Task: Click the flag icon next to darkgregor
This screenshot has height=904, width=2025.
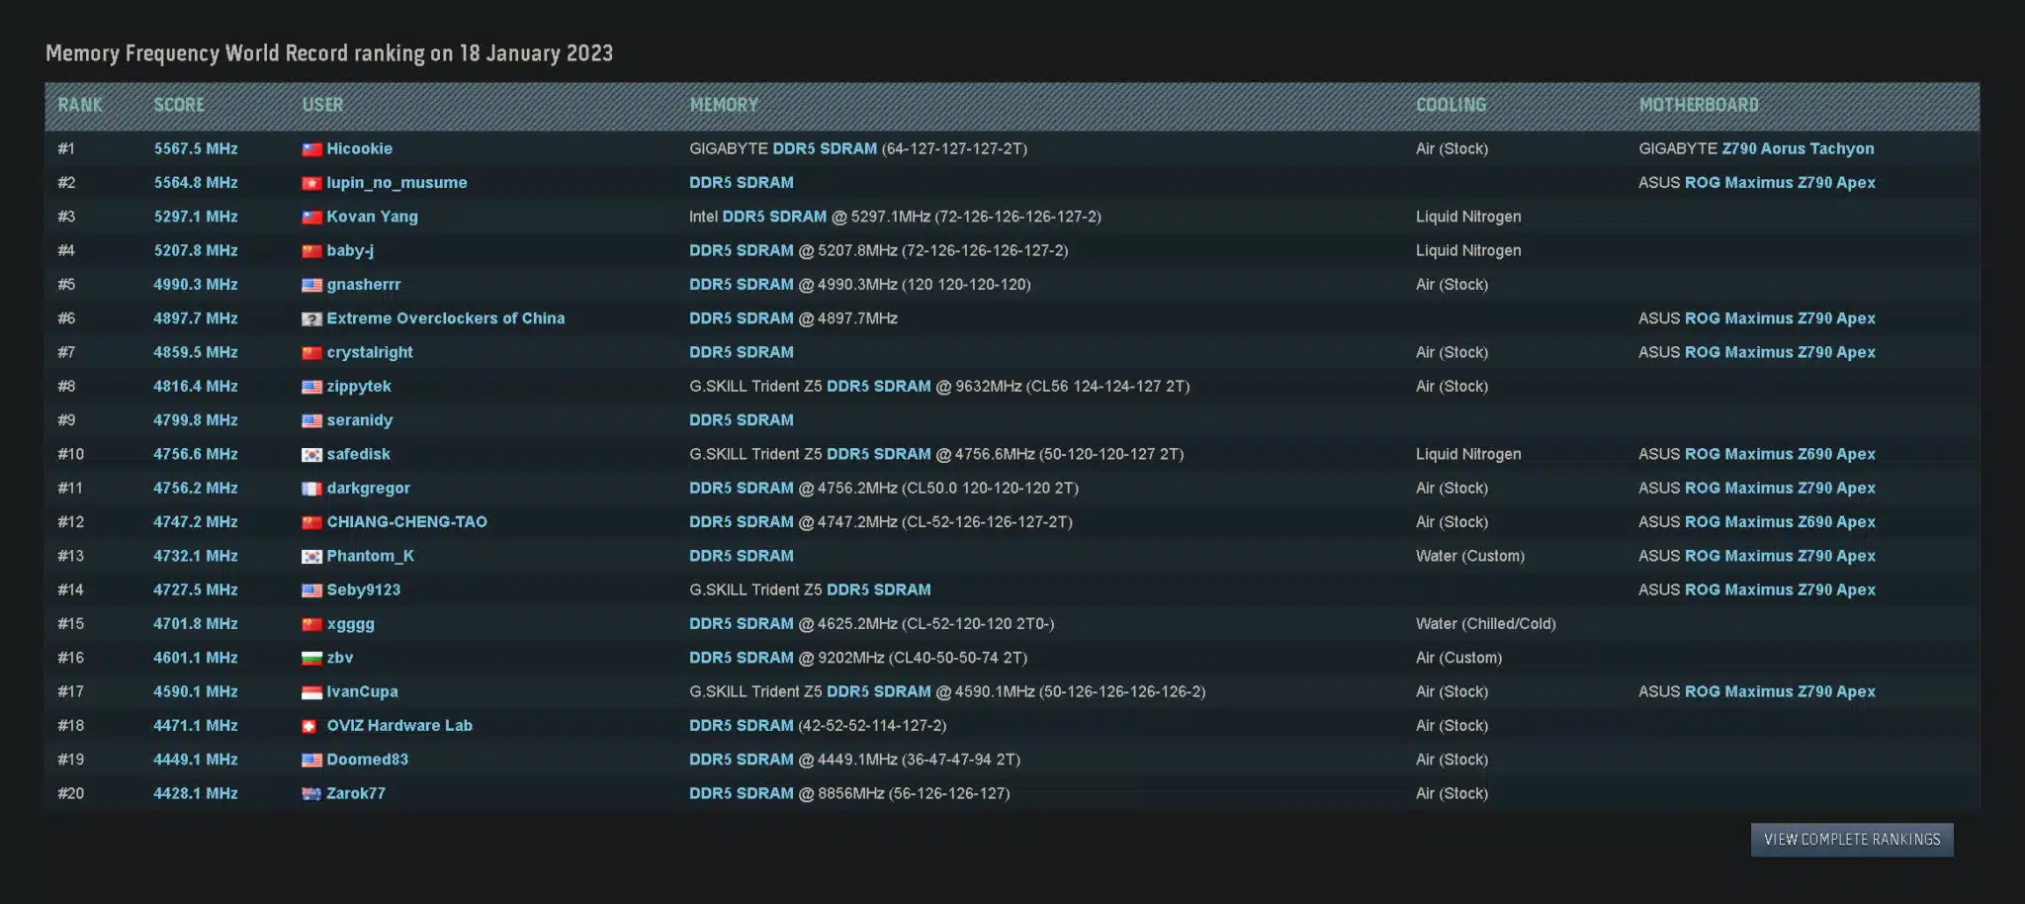Action: coord(311,489)
